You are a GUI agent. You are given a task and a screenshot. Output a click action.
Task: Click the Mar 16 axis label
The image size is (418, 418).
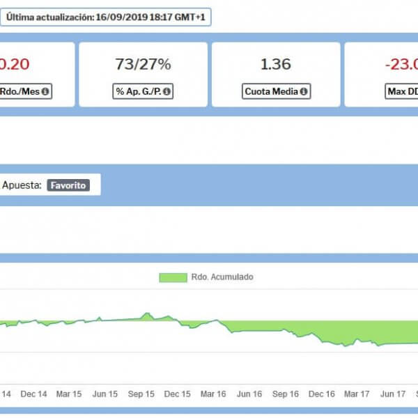(213, 394)
